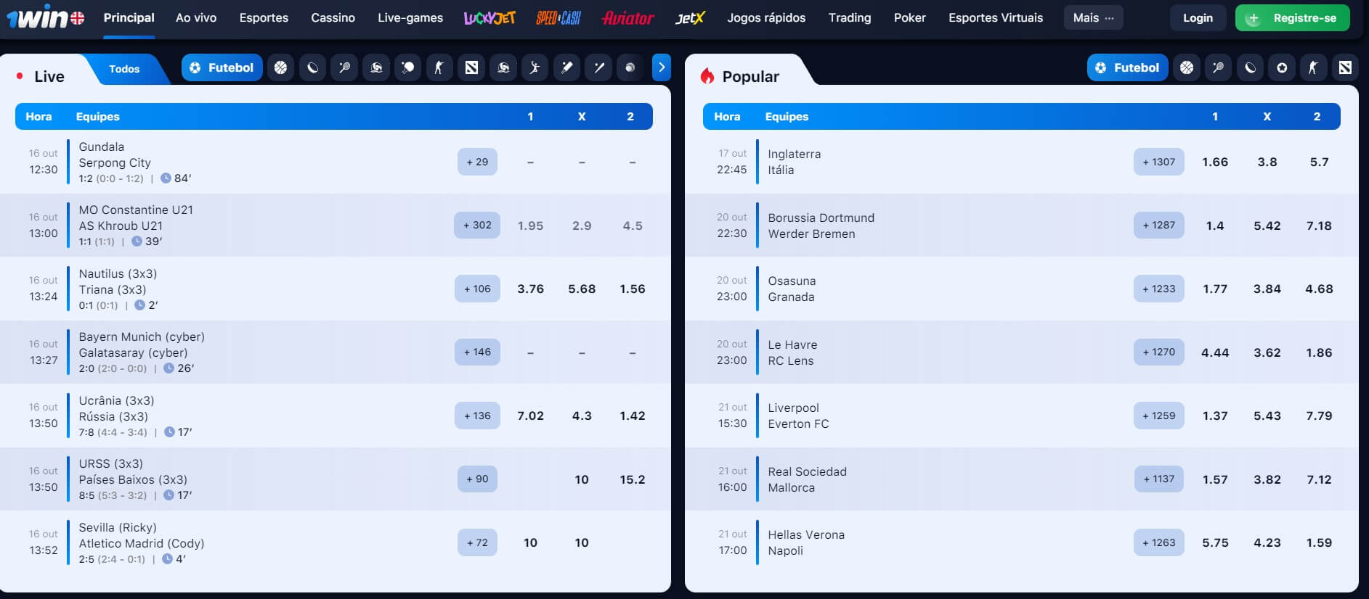This screenshot has width=1369, height=599.
Task: Pick 1.57 odds for Real Sociedad
Action: click(1214, 479)
